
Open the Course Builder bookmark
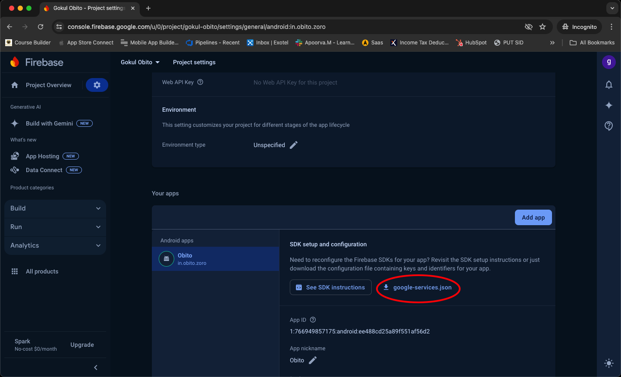point(28,43)
